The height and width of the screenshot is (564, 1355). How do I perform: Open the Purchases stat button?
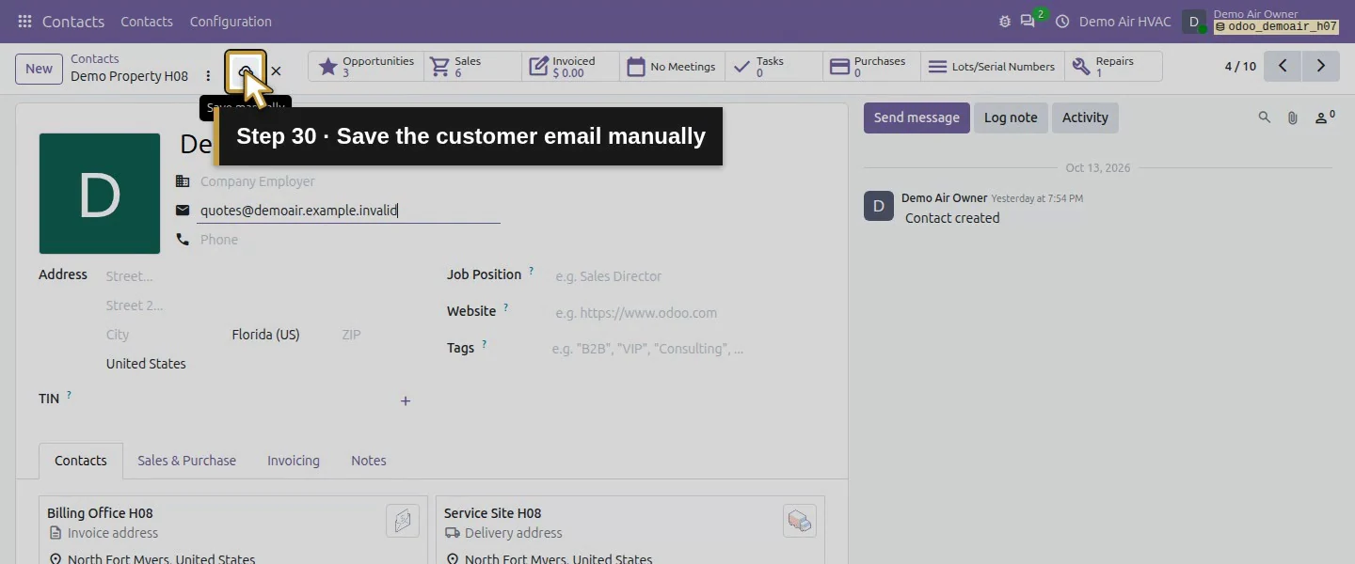871,67
